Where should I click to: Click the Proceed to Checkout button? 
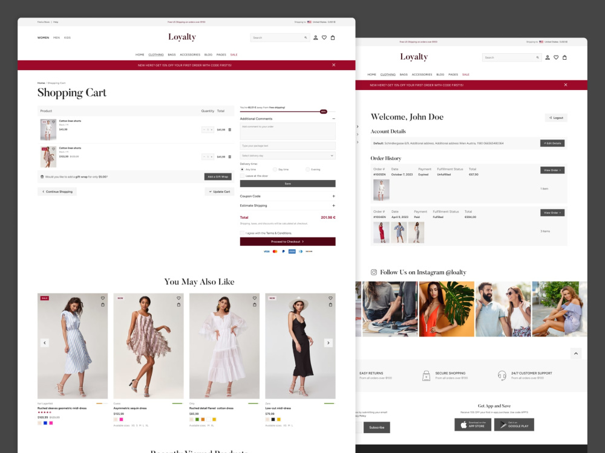287,242
